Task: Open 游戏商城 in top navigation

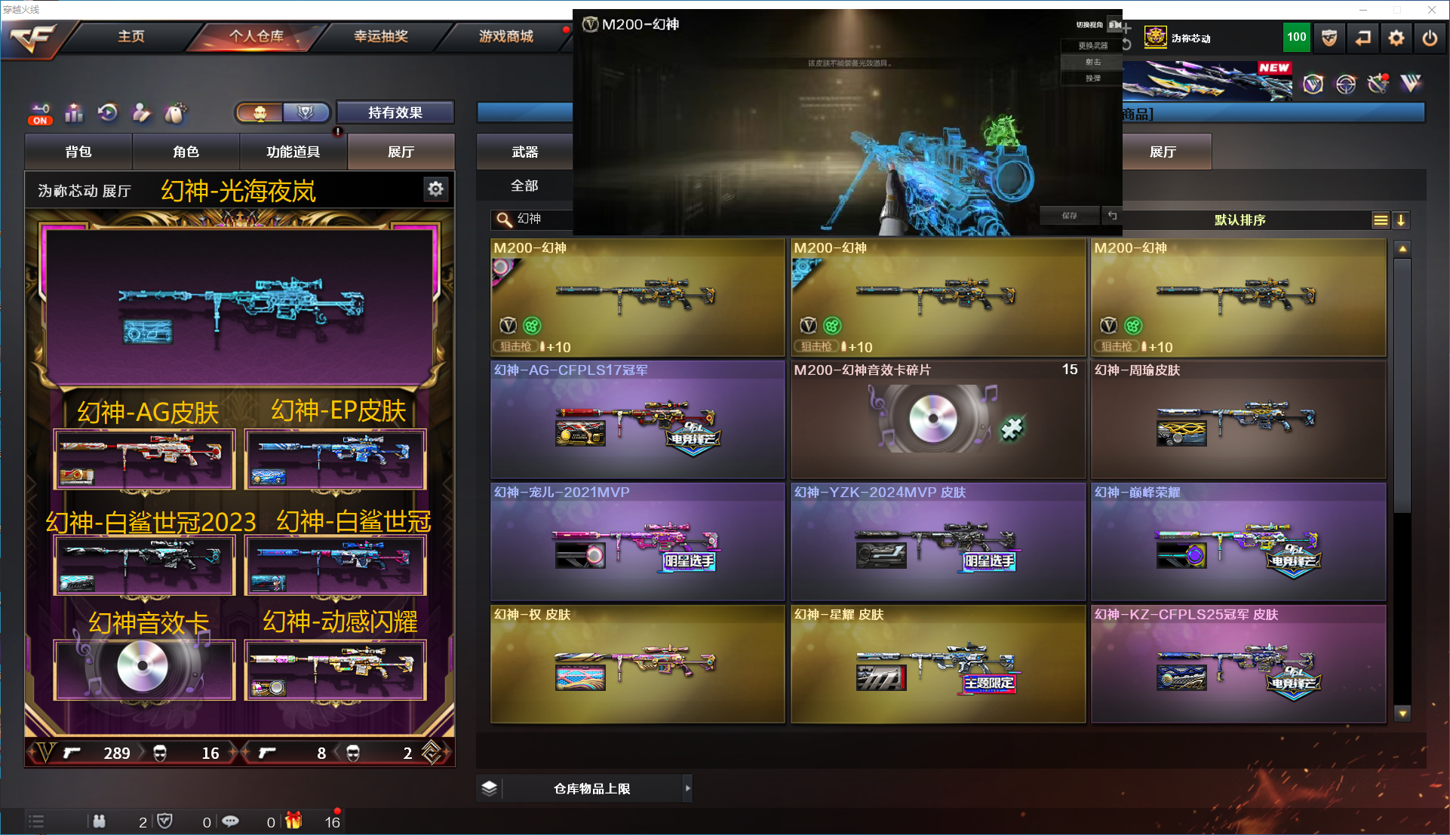Action: pyautogui.click(x=505, y=36)
